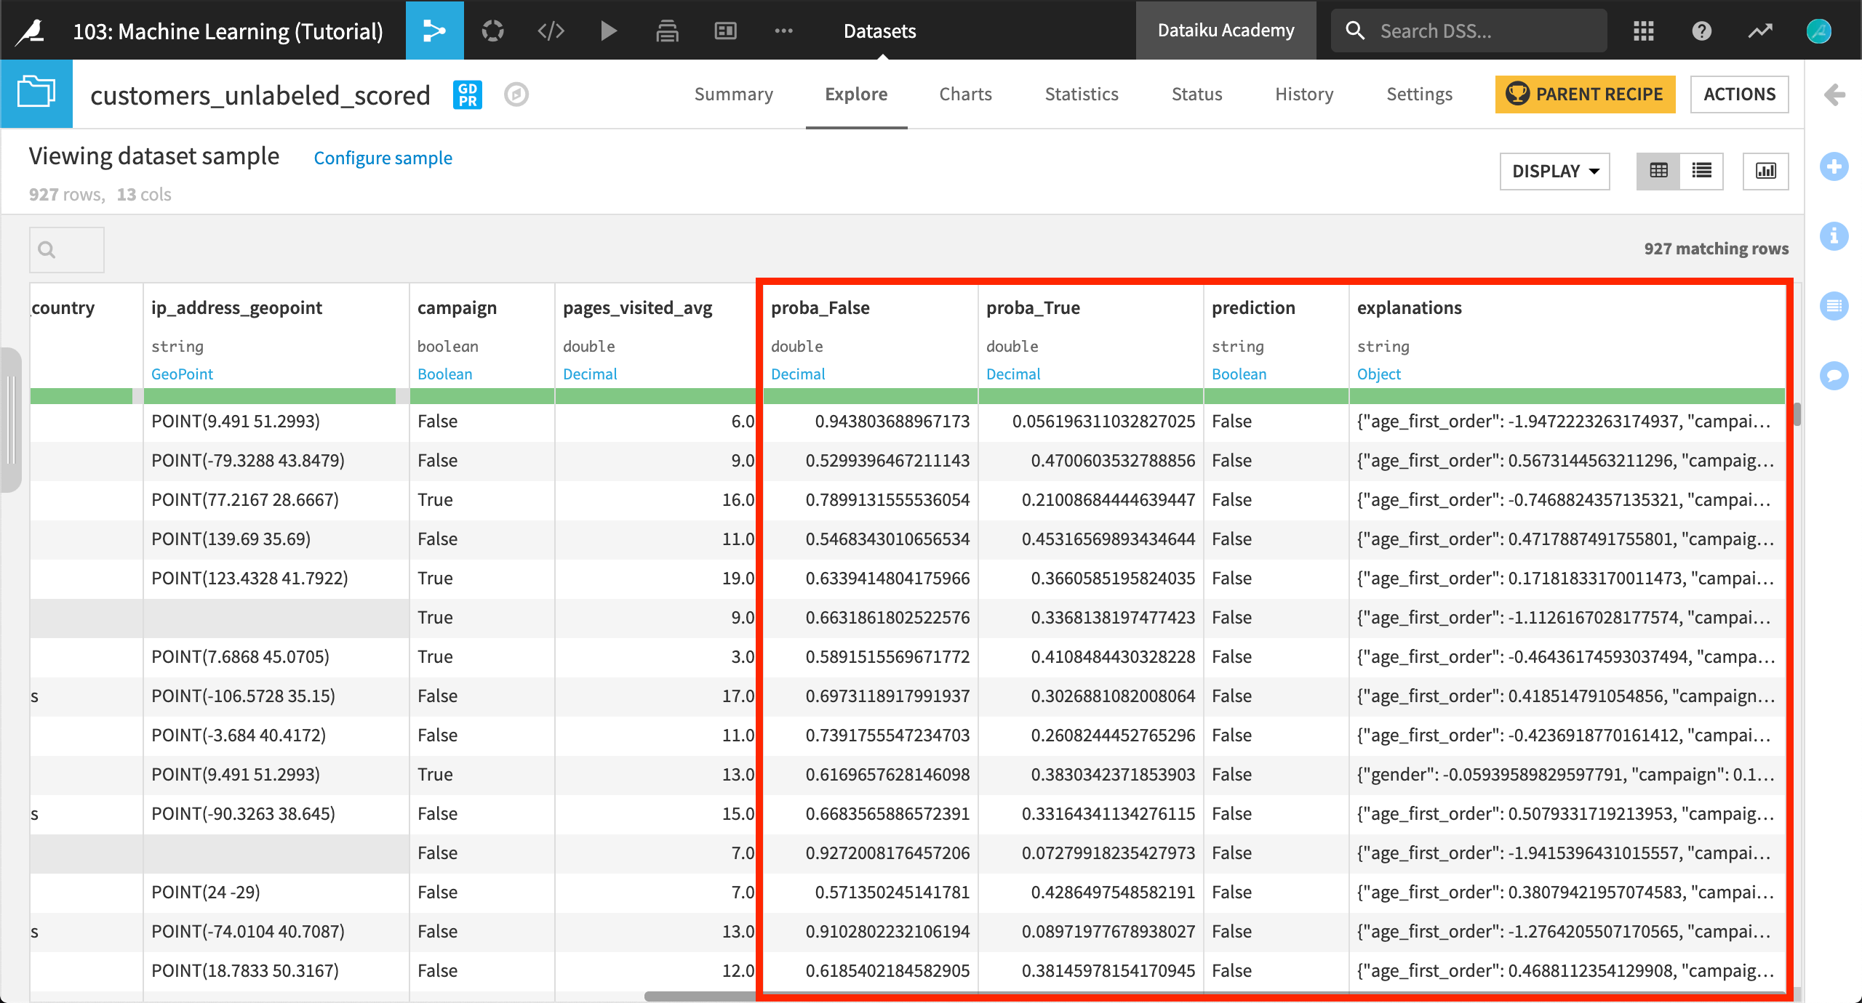Screen dimensions: 1862x1003
Task: Open the user profile avatar
Action: point(1818,31)
